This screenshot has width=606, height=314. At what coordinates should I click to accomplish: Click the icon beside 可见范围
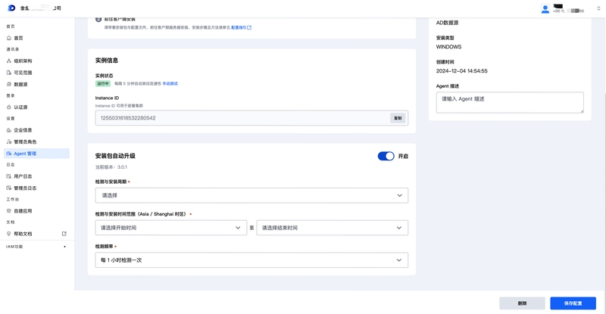(x=9, y=73)
